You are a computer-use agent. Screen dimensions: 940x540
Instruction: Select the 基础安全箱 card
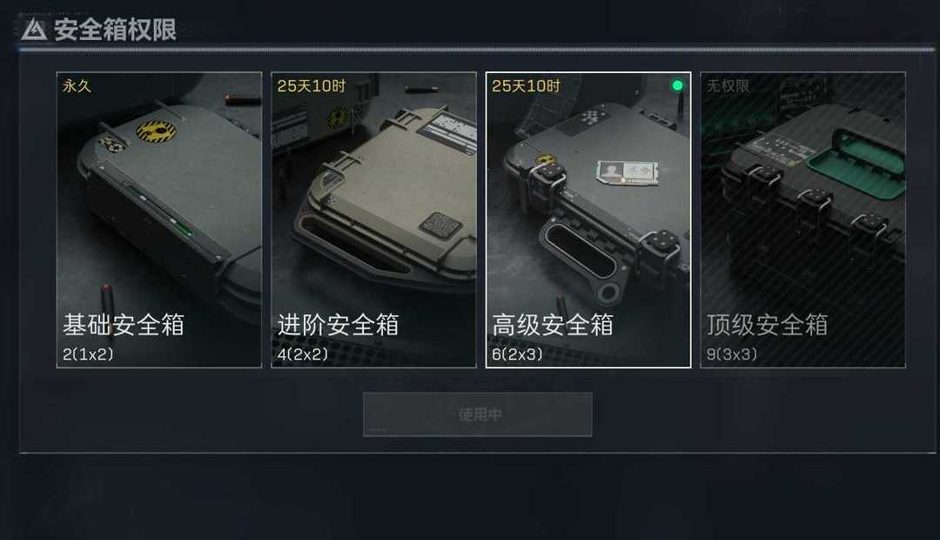159,219
